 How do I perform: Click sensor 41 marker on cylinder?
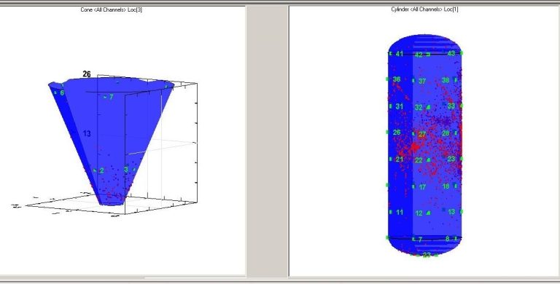[x=397, y=54]
